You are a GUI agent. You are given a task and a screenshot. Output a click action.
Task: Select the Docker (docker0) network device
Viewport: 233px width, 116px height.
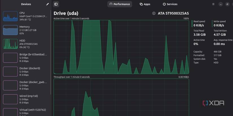[x=25, y=72]
